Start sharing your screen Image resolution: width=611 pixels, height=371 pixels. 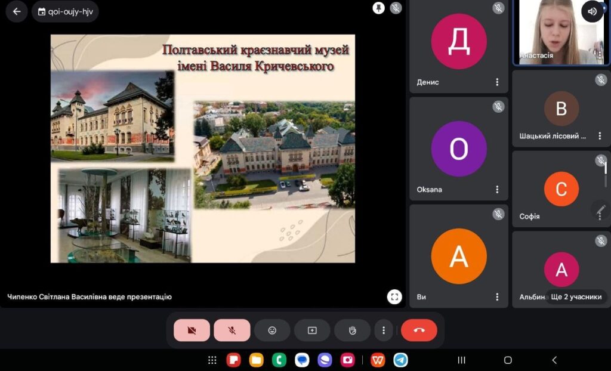[x=312, y=330]
